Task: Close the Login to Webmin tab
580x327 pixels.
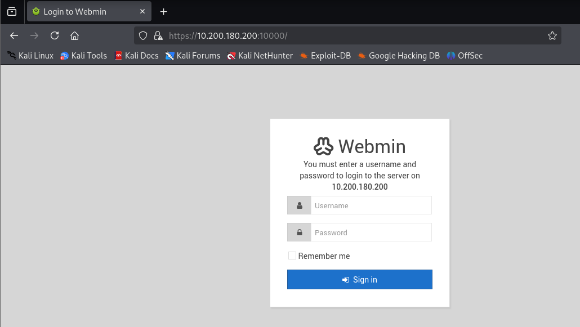Action: [142, 12]
